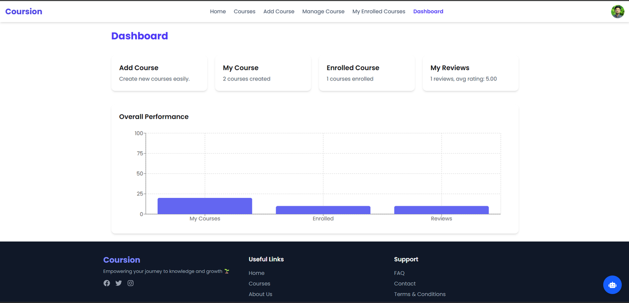Image resolution: width=629 pixels, height=303 pixels.
Task: Open the Twitter icon in footer
Action: (x=118, y=283)
